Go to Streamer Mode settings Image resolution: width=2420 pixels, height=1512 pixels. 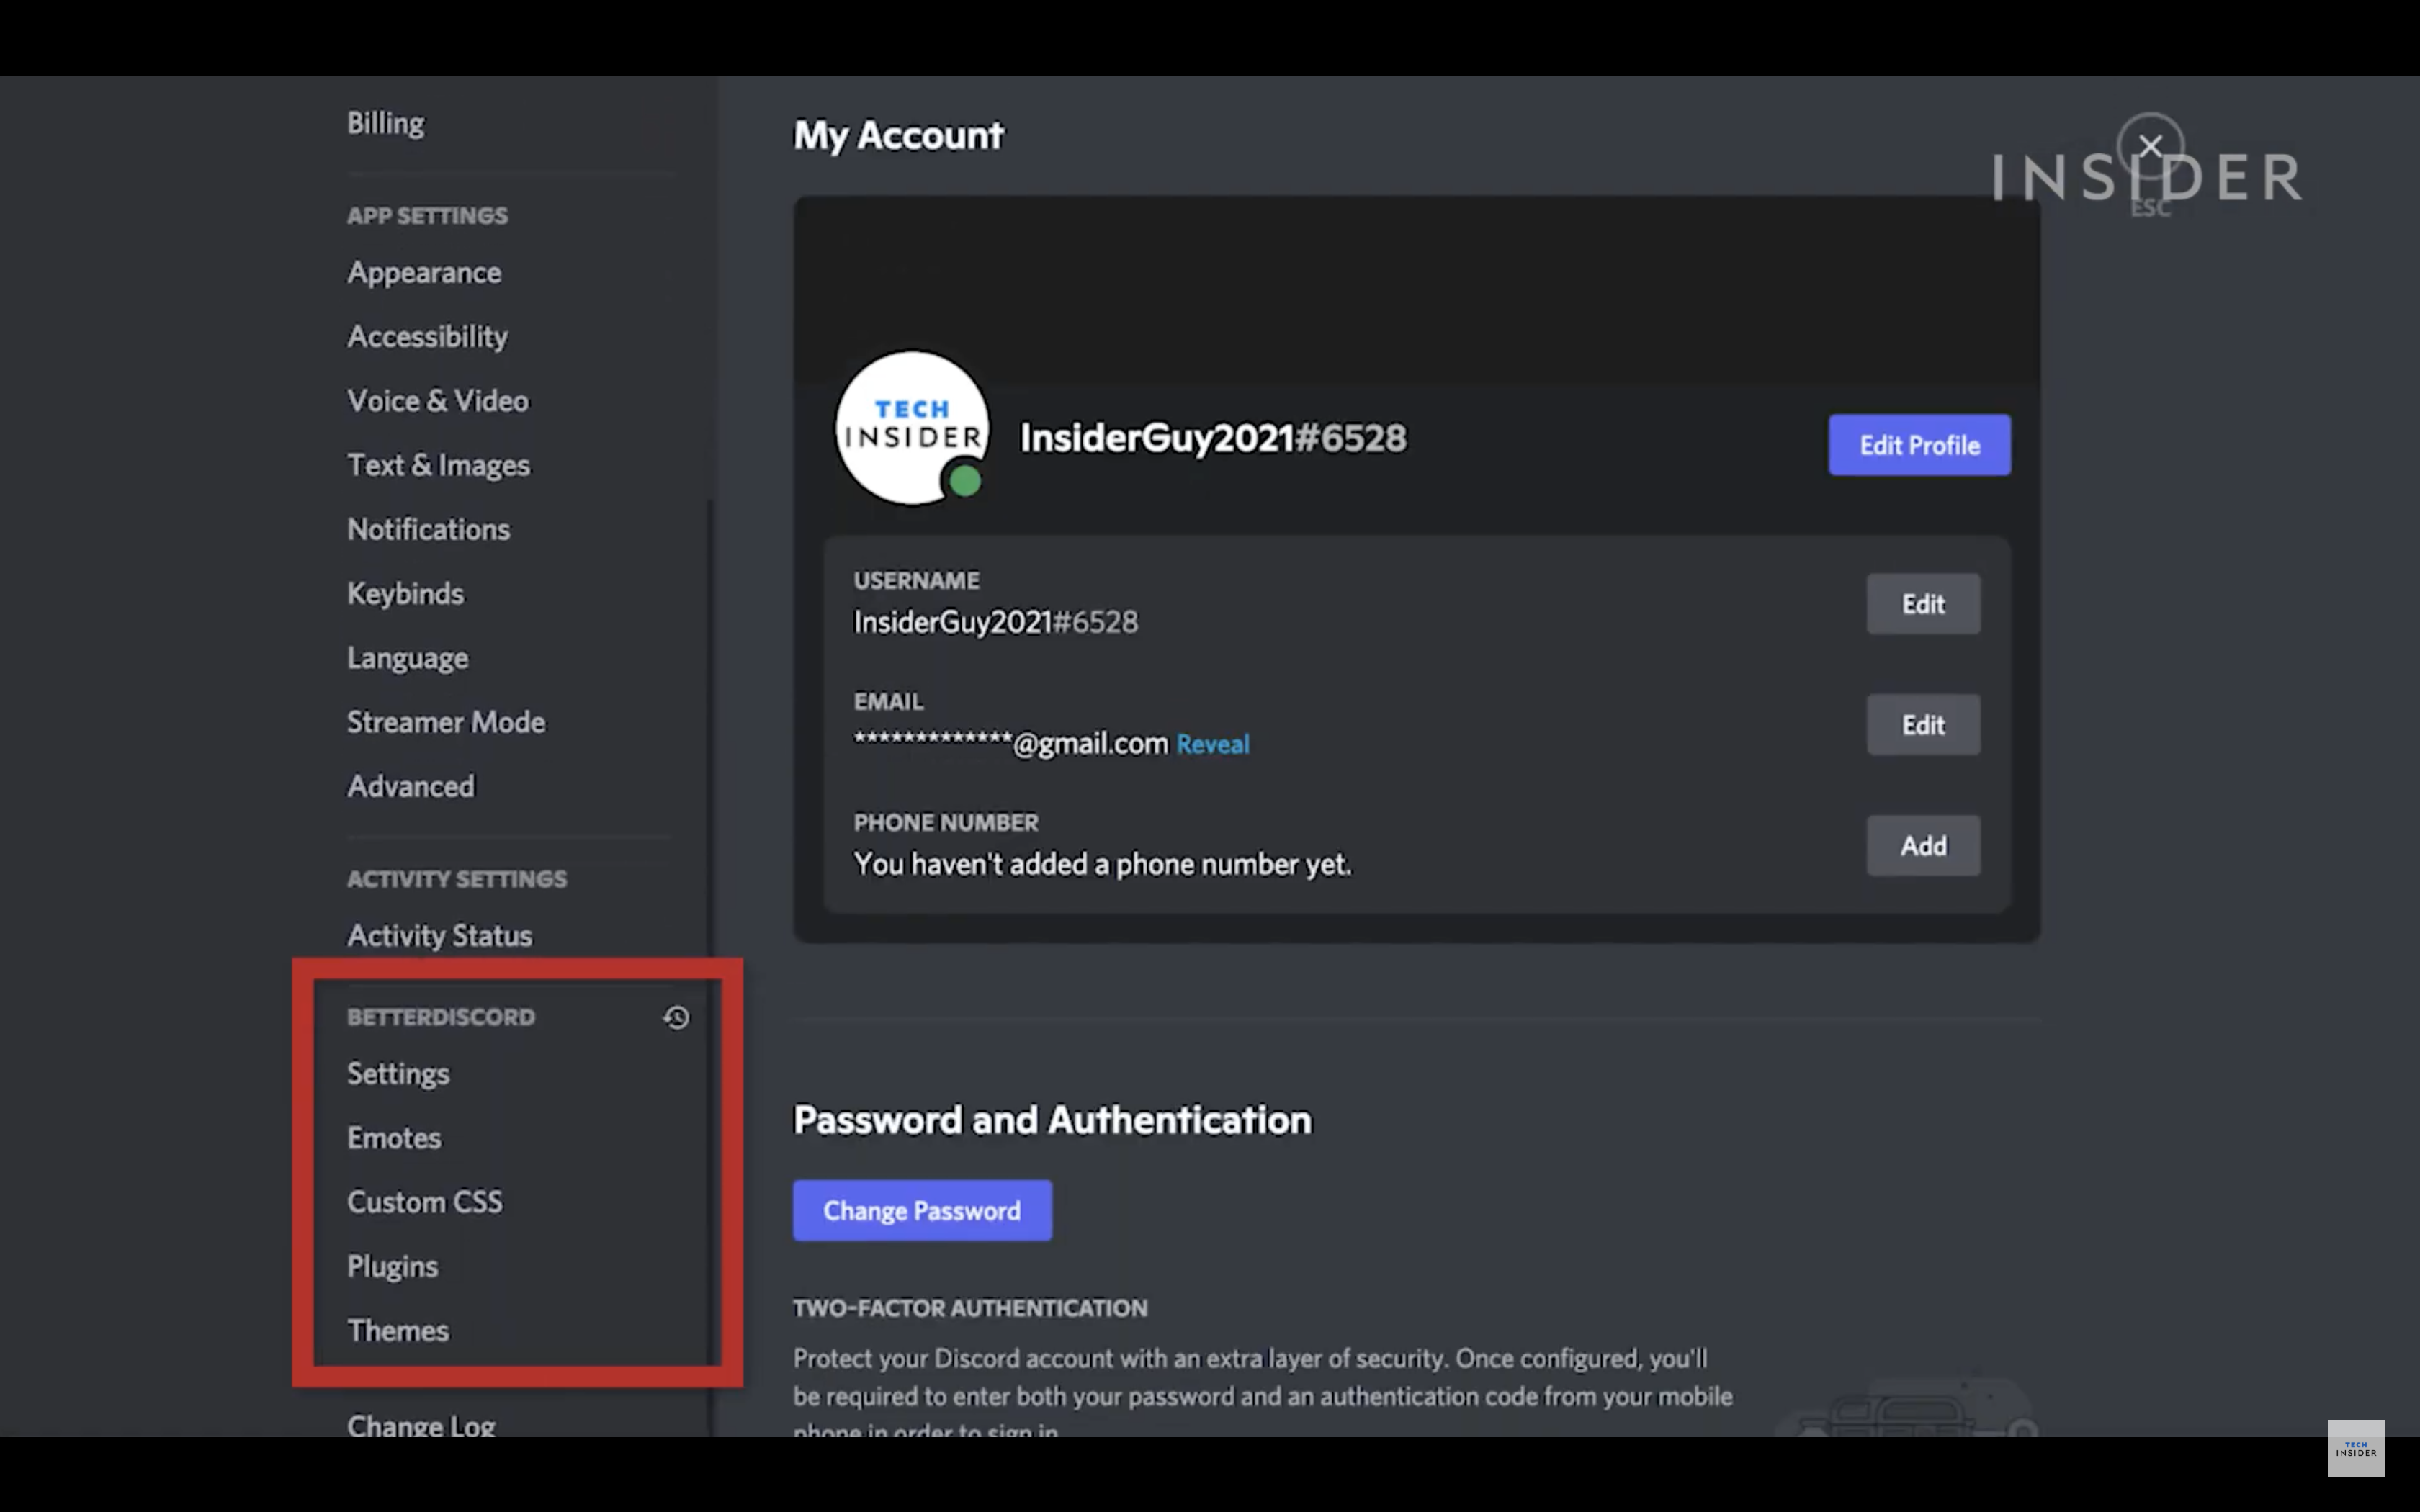447,722
